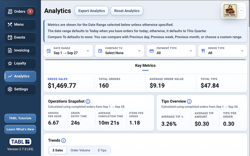The image size is (250, 156).
Task: Click the page vertical scrollbar
Action: [x=249, y=14]
